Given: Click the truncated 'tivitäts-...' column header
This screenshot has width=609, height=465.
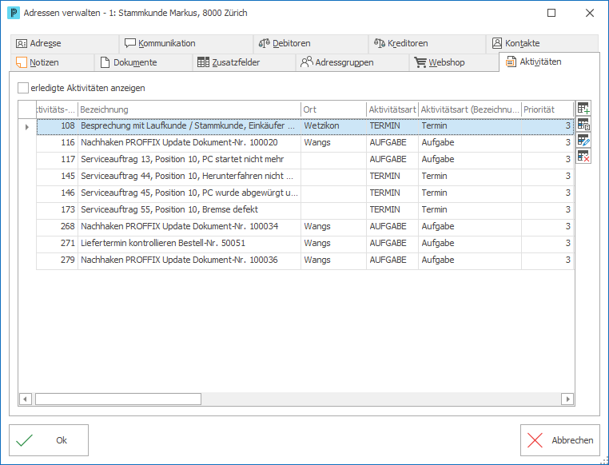Looking at the screenshot, I should pyautogui.click(x=57, y=109).
